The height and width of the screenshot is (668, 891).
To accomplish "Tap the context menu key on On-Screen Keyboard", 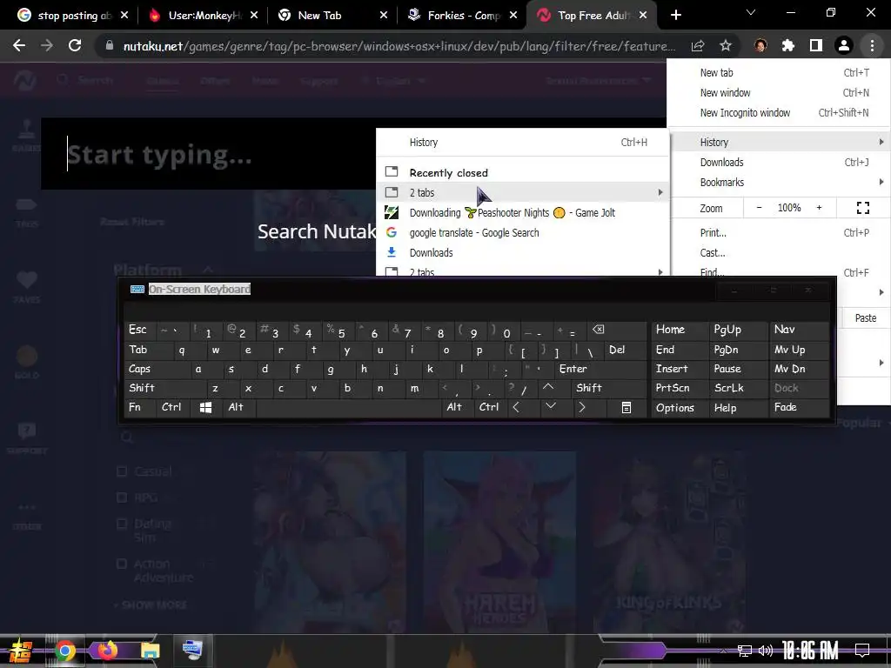I will pyautogui.click(x=626, y=407).
